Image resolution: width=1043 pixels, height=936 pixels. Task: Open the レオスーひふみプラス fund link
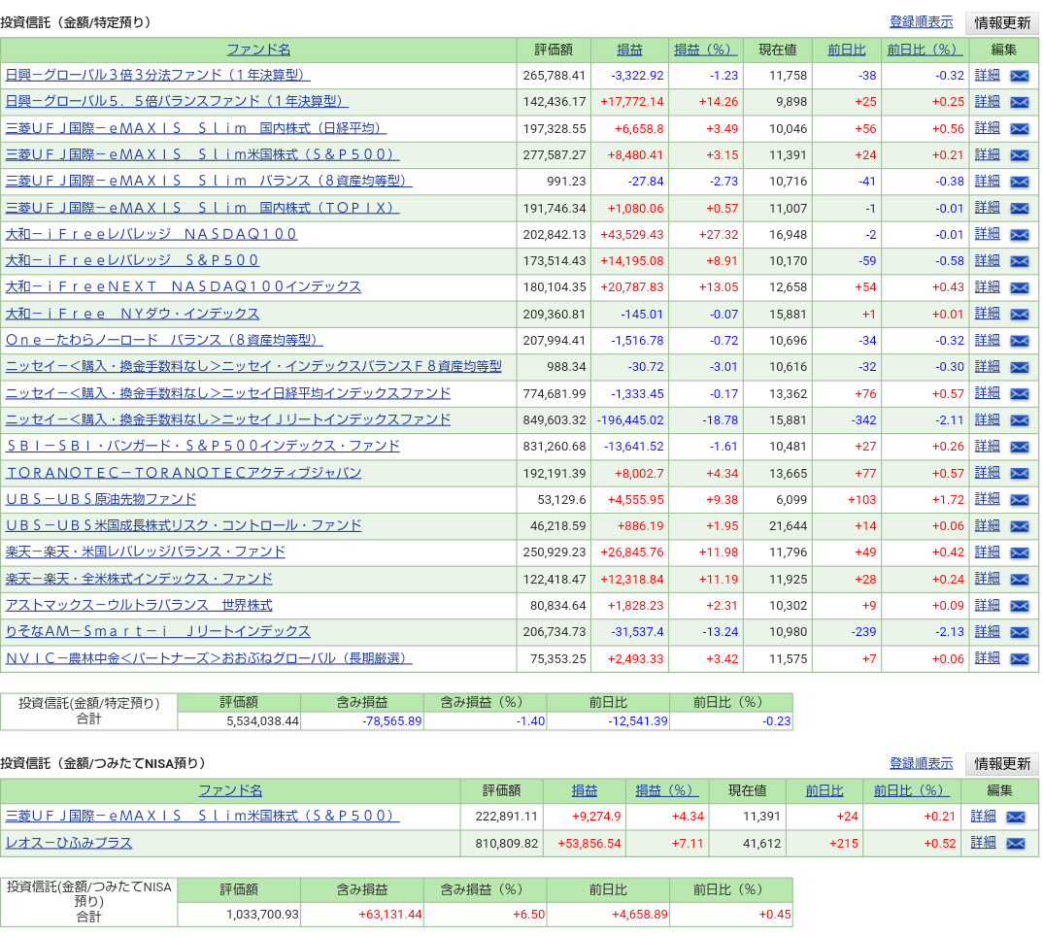coord(69,843)
